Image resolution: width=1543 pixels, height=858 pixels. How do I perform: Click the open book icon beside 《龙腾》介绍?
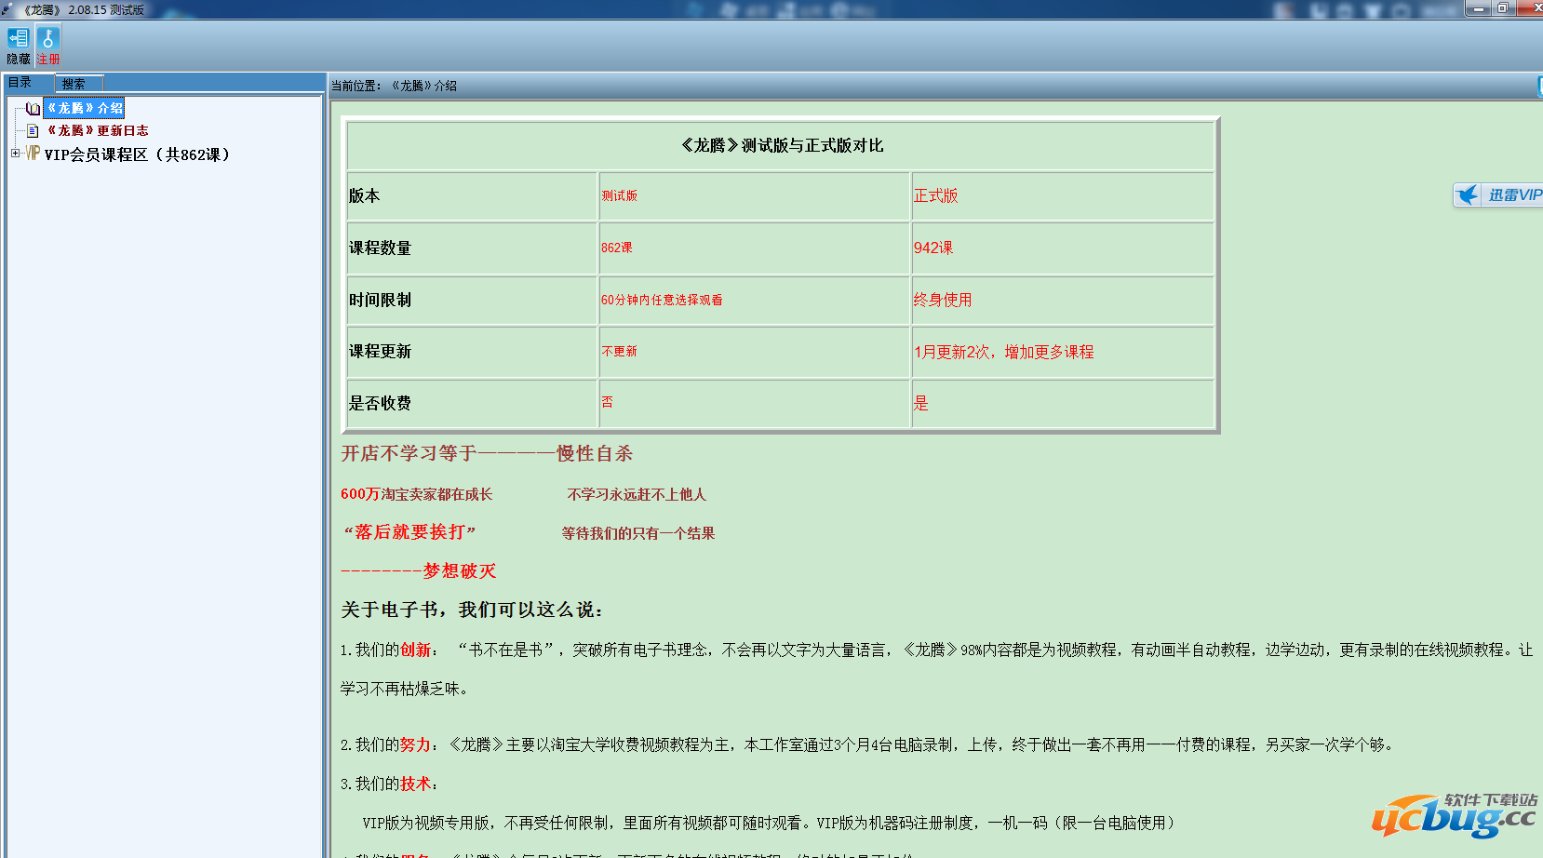pos(33,109)
